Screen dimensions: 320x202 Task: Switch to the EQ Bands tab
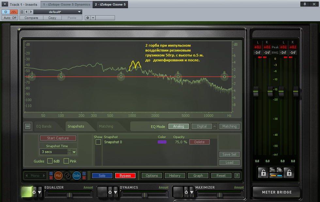coord(44,126)
